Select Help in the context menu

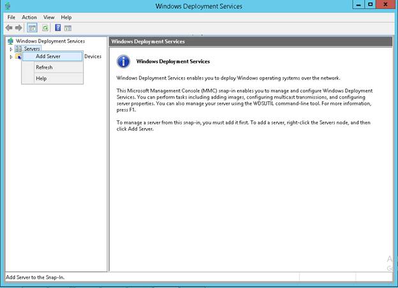(41, 78)
